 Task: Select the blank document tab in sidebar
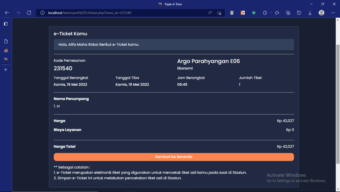coord(5,41)
